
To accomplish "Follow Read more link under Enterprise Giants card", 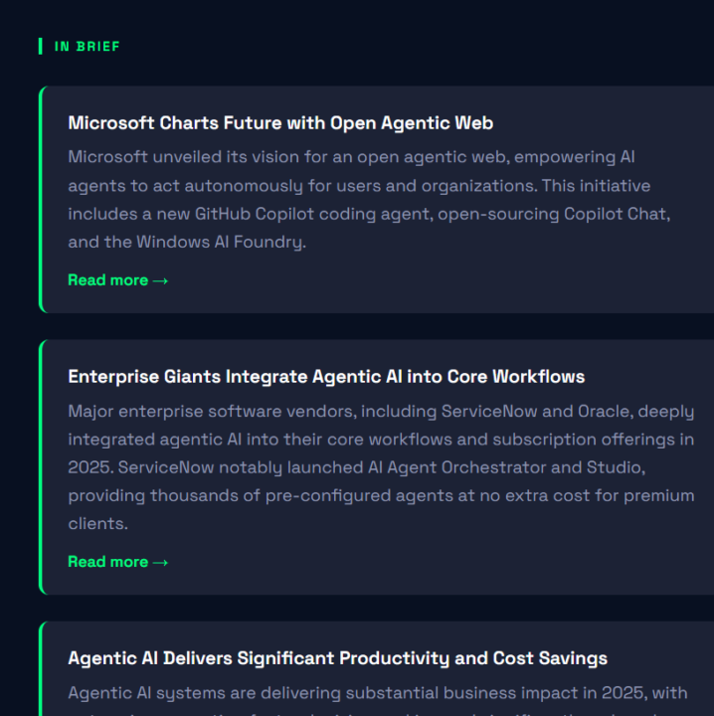I will (x=117, y=562).
